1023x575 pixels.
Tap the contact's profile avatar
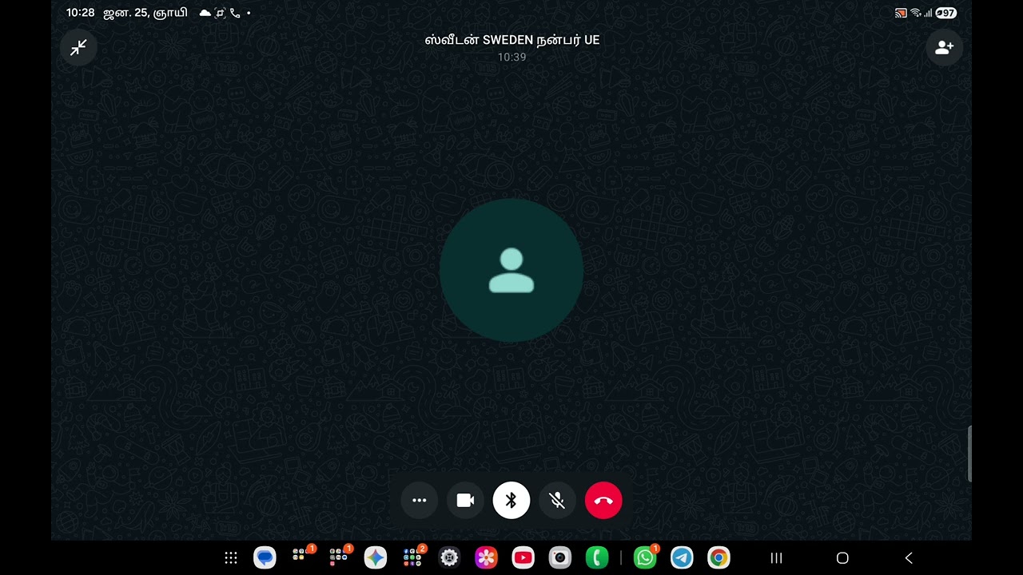coord(511,271)
